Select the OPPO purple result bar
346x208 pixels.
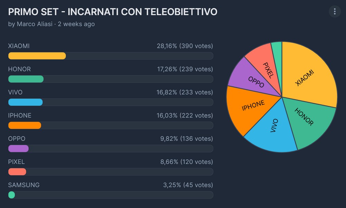pos(18,149)
